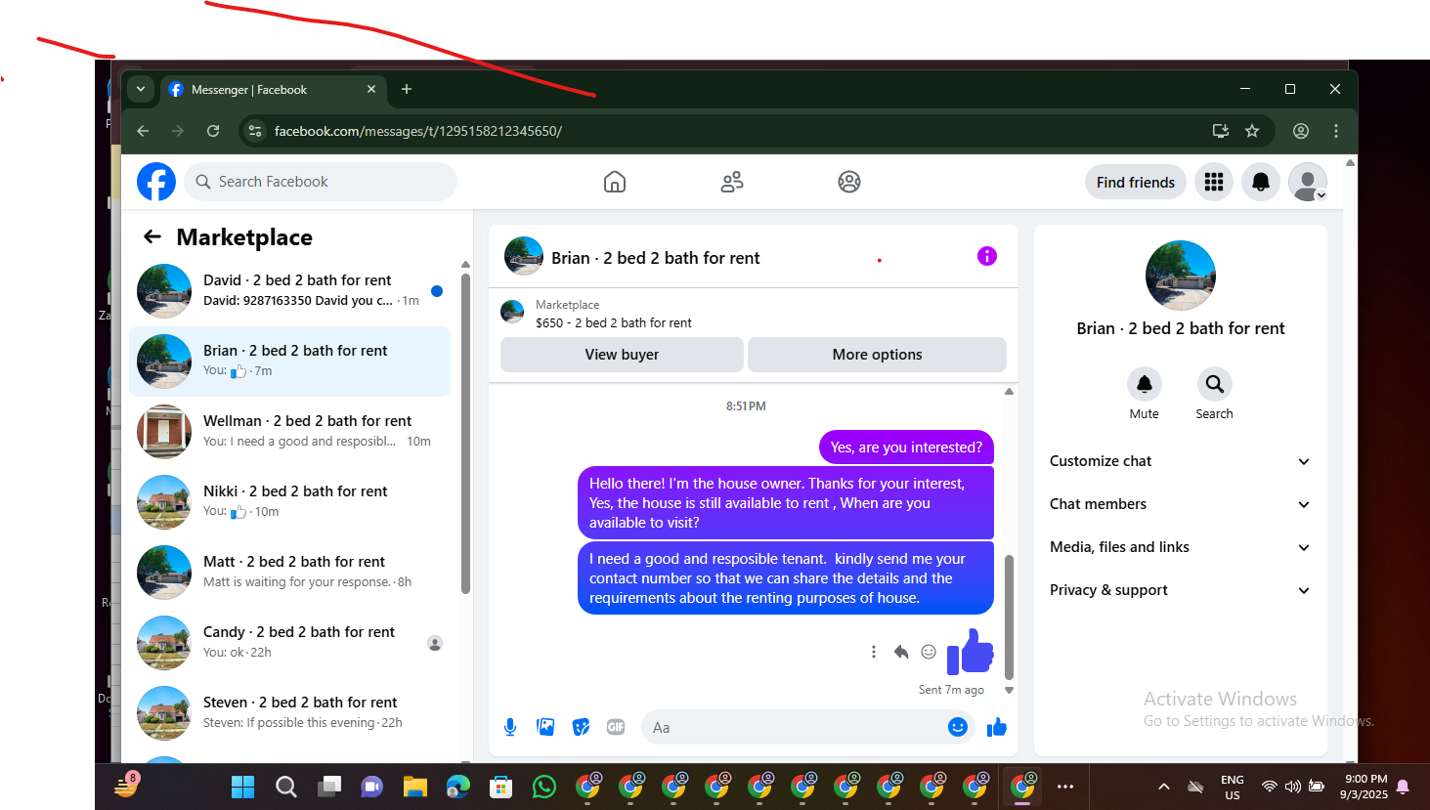The width and height of the screenshot is (1430, 810).
Task: Open the $650 Marketplace listing link
Action: tap(614, 322)
